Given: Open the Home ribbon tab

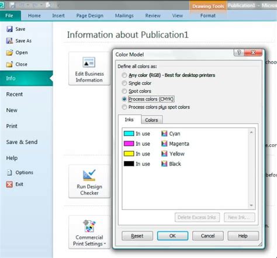Looking at the screenshot, I should coord(34,16).
